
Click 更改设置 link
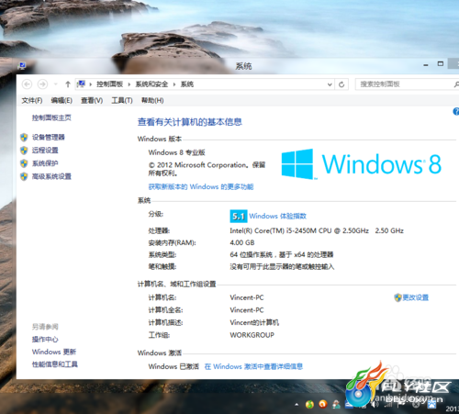(415, 297)
